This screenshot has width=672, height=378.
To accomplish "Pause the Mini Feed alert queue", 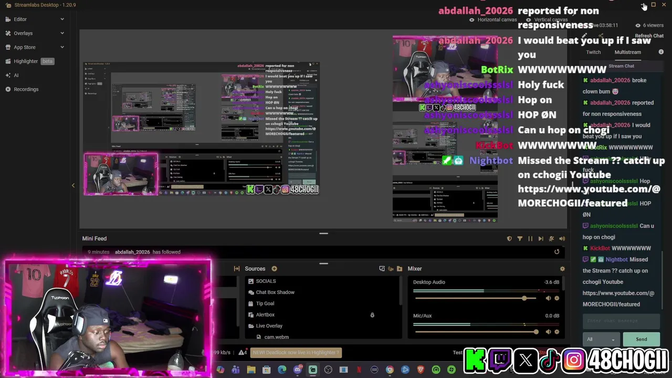I will [530, 239].
